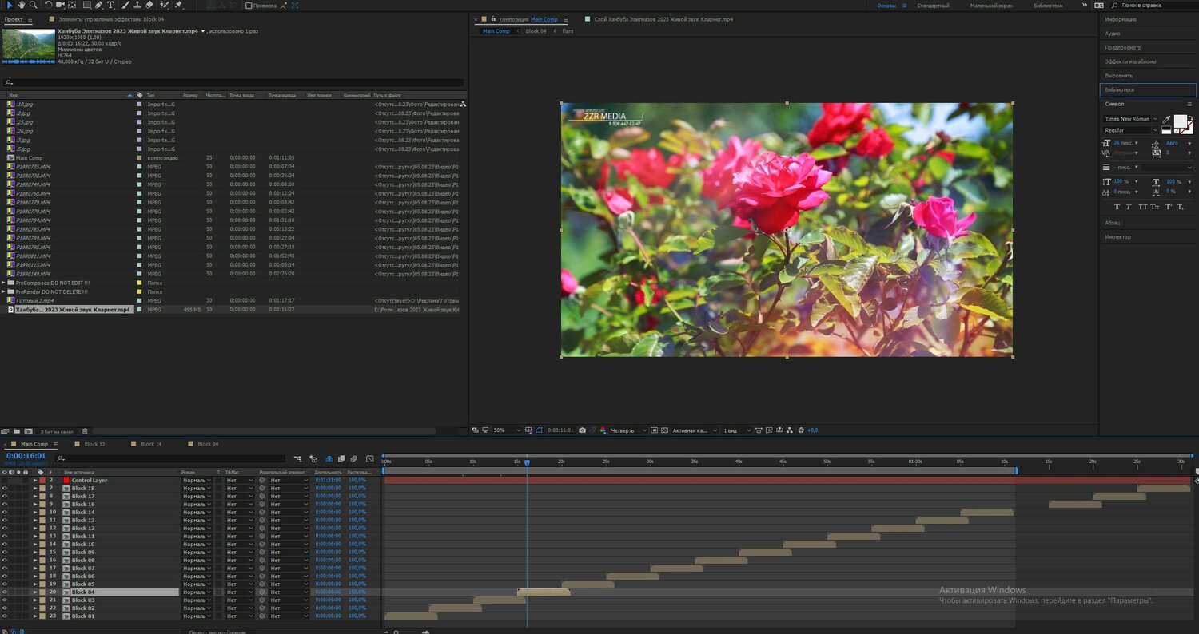This screenshot has height=634, width=1199.
Task: Select the Selection arrow tool
Action: pyautogui.click(x=9, y=5)
